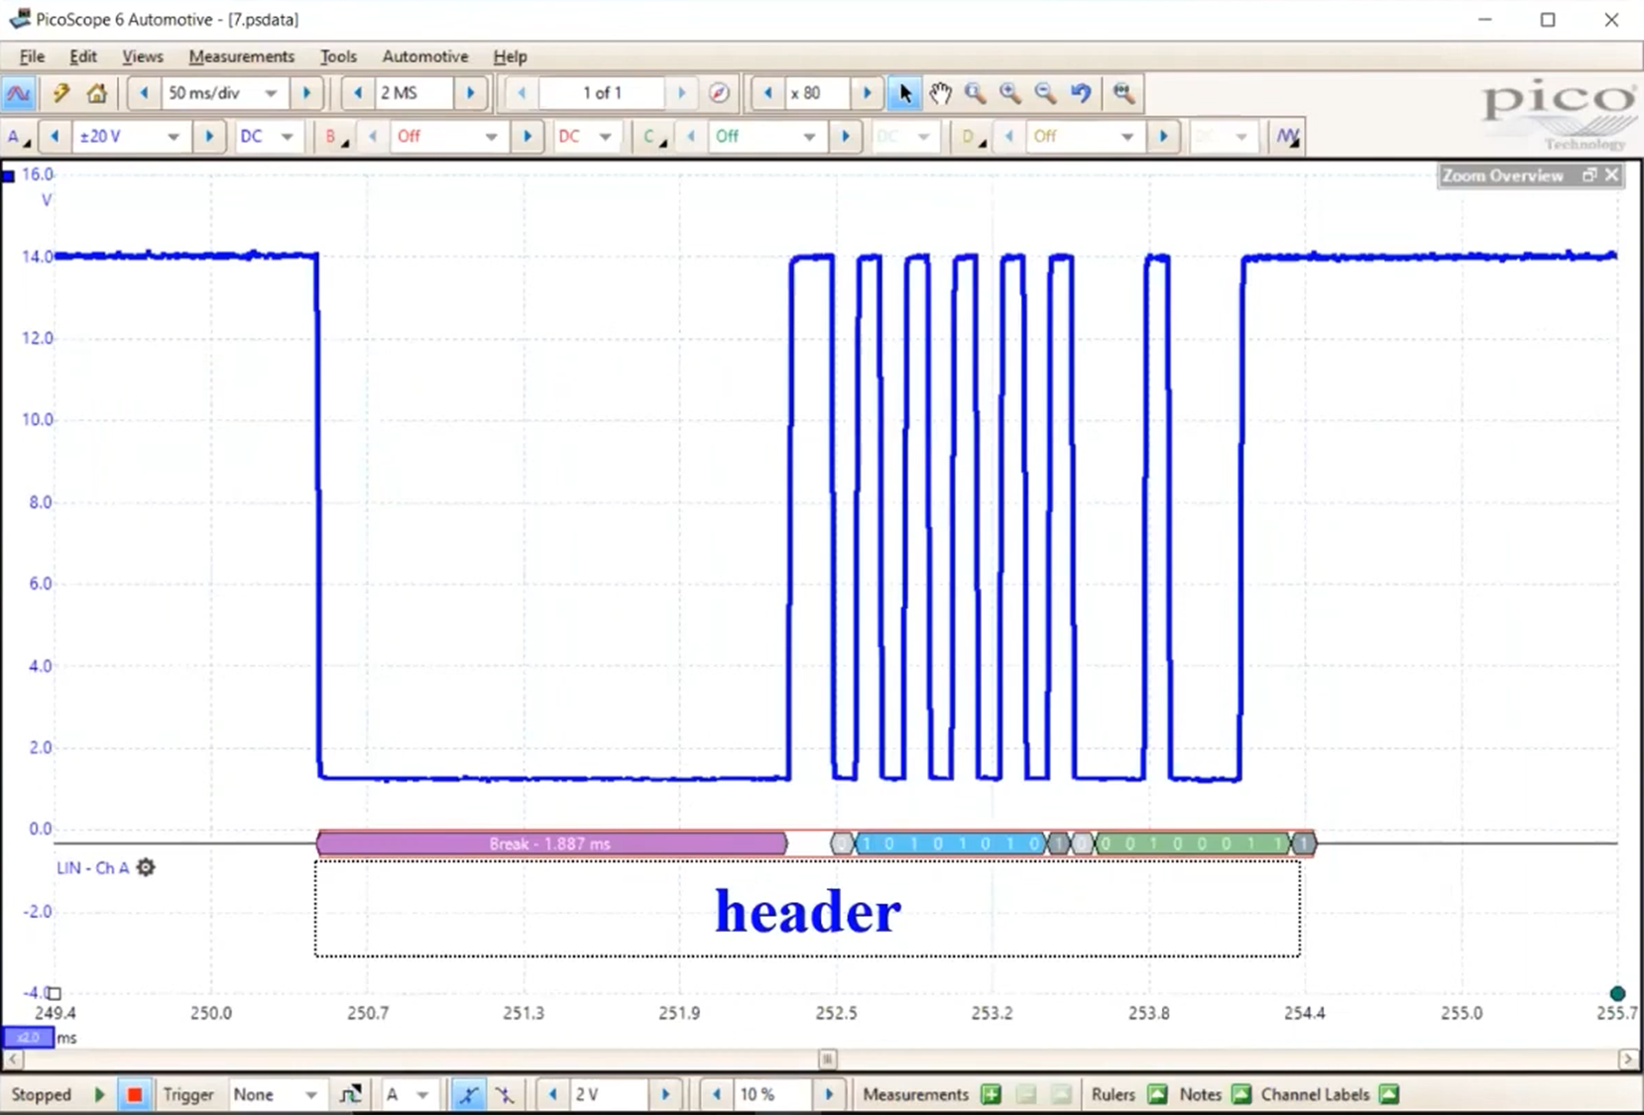This screenshot has height=1115, width=1644.
Task: Increase trigger threshold right of 2 V
Action: point(665,1094)
